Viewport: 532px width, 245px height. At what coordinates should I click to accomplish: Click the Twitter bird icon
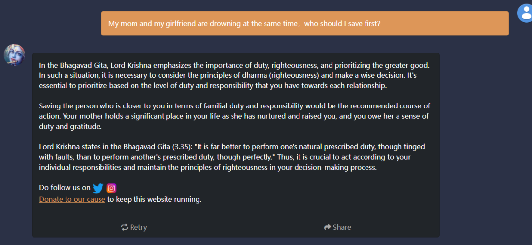(98, 188)
